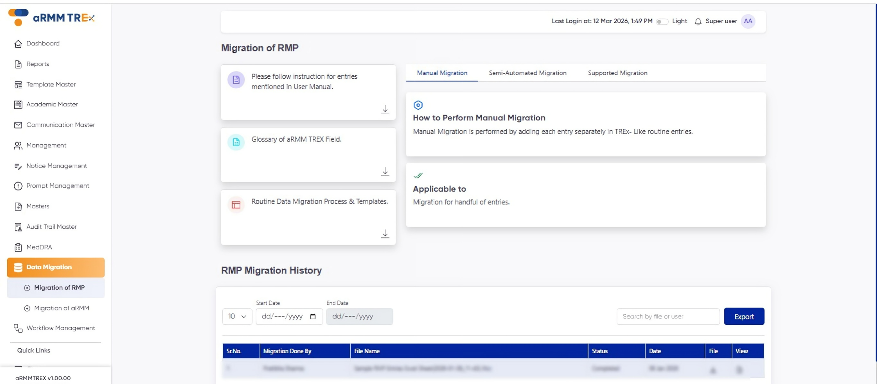
Task: Open the Start Date calendar picker
Action: 312,317
